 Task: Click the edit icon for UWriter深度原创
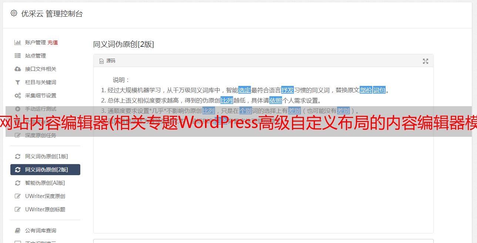point(17,196)
